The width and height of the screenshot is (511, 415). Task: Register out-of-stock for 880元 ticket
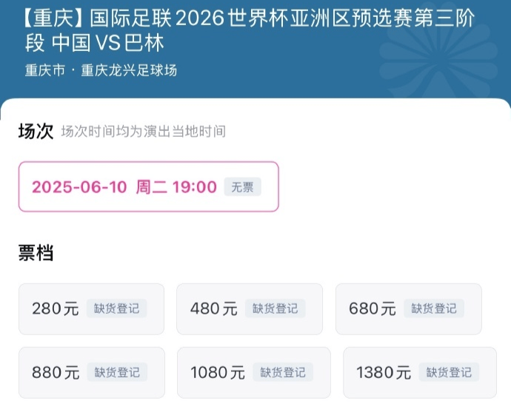pyautogui.click(x=117, y=372)
